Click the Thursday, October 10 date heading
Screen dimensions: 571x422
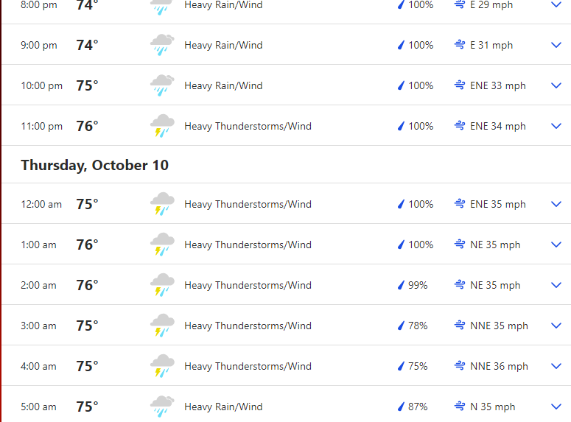tap(94, 165)
